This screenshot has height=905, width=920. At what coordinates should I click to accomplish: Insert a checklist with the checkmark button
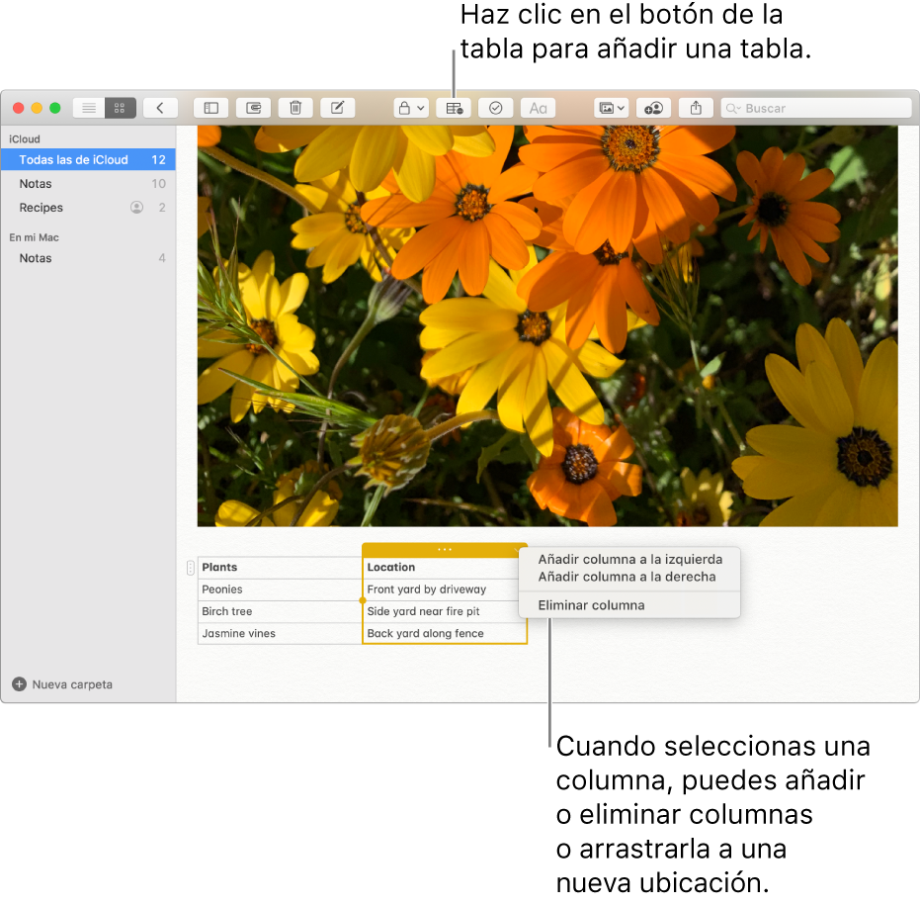(x=496, y=108)
